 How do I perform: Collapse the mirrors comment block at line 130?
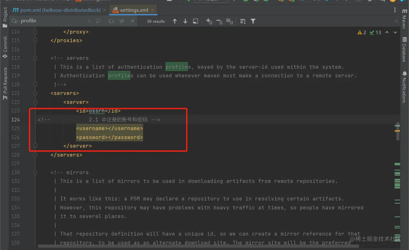35,172
